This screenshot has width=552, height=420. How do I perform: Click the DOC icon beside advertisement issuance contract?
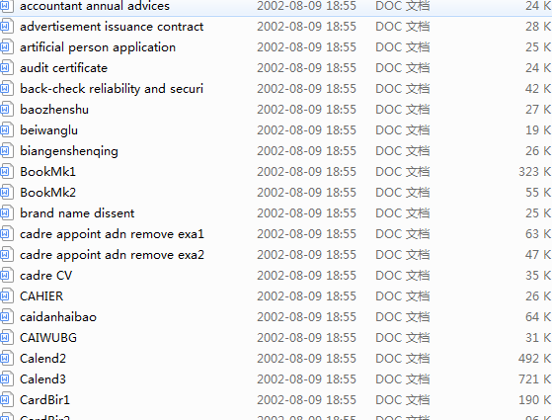[6, 27]
